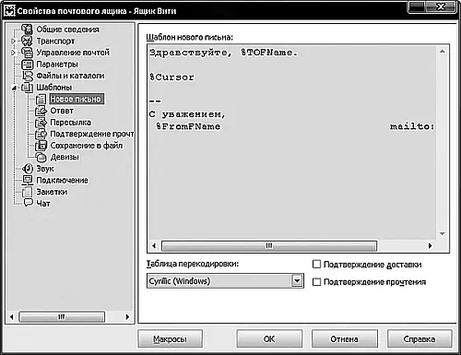
Task: Click the Чат speech bubble icon
Action: point(28,203)
